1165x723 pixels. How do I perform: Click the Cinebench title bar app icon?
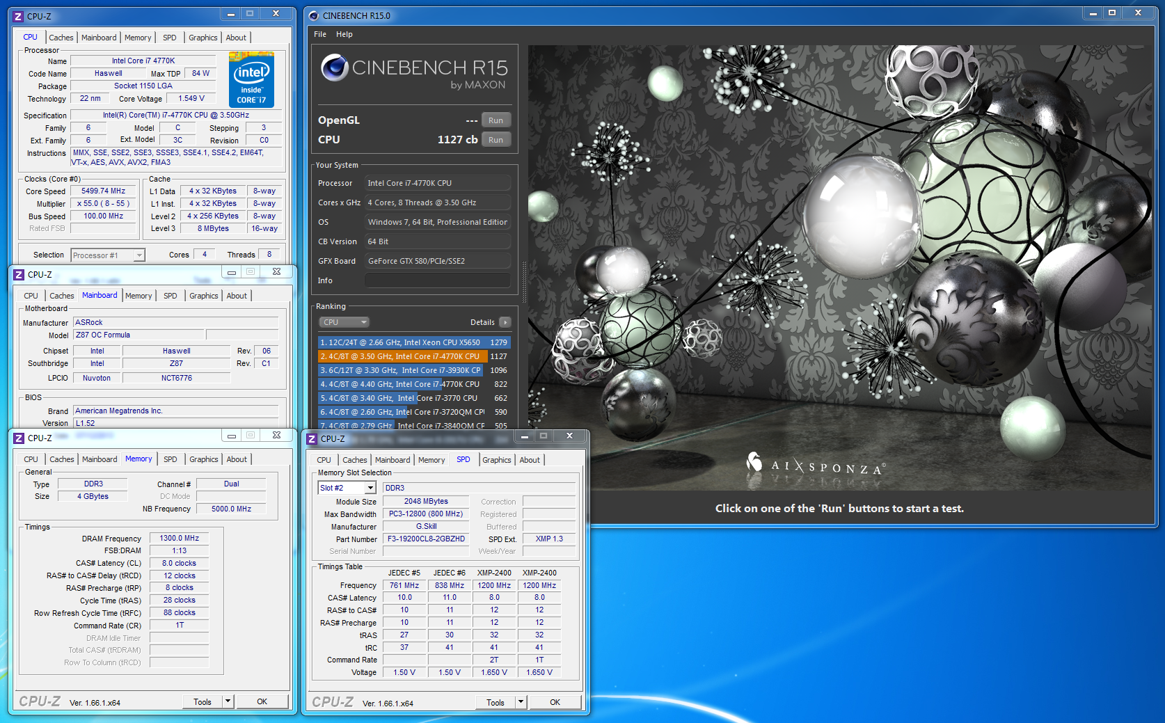(x=314, y=15)
